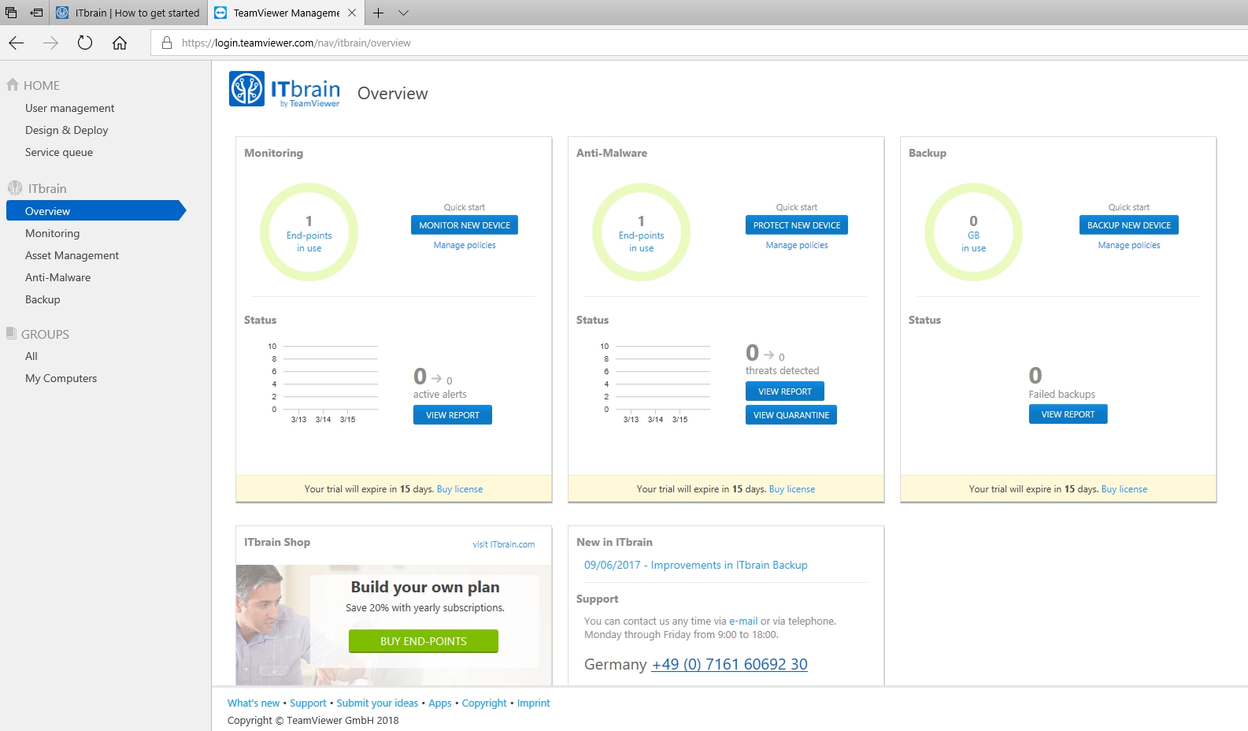
Task: Open Manage policies in Monitoring card
Action: pos(465,245)
